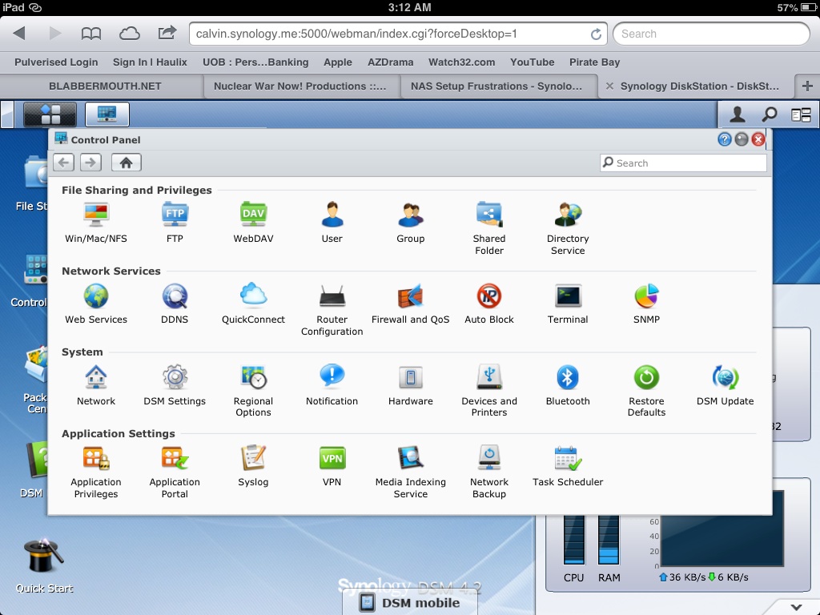The height and width of the screenshot is (615, 820).
Task: Go back in Safari
Action: click(x=19, y=34)
